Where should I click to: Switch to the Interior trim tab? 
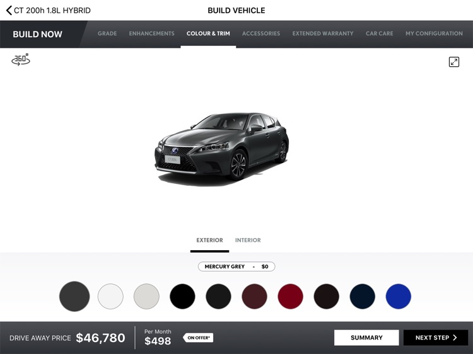click(248, 241)
